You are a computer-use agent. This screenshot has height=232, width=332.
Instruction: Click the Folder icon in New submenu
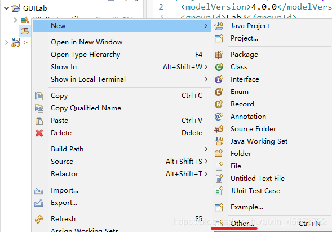219,154
